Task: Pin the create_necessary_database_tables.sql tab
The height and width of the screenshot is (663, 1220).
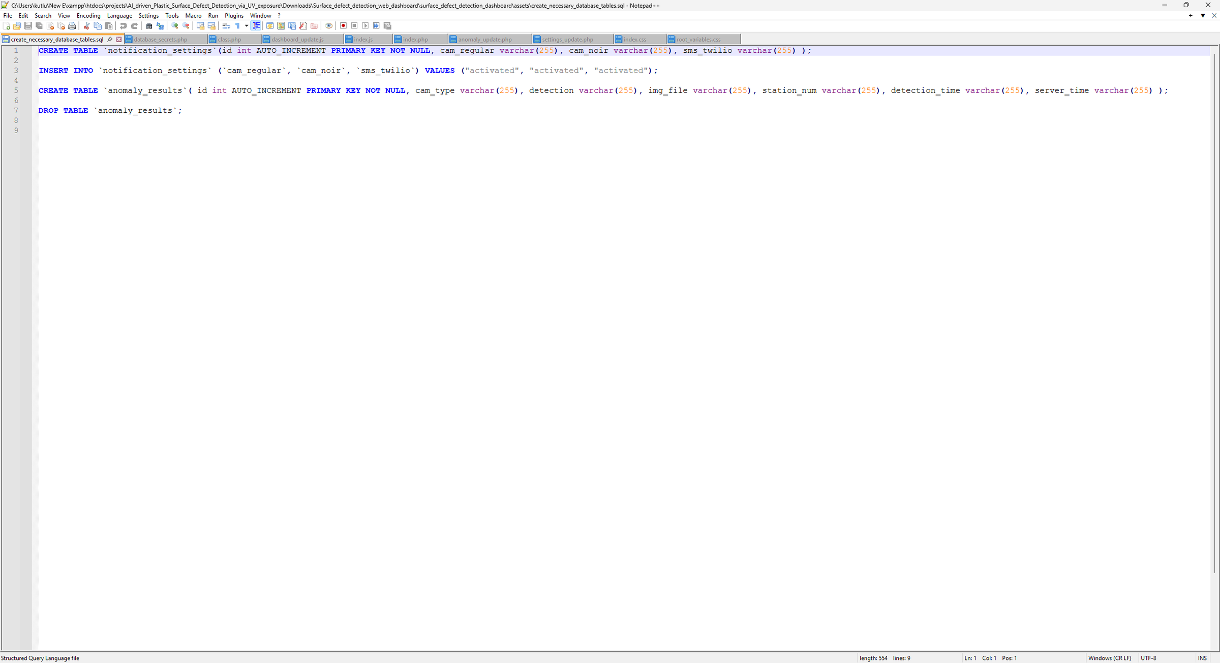Action: click(110, 39)
